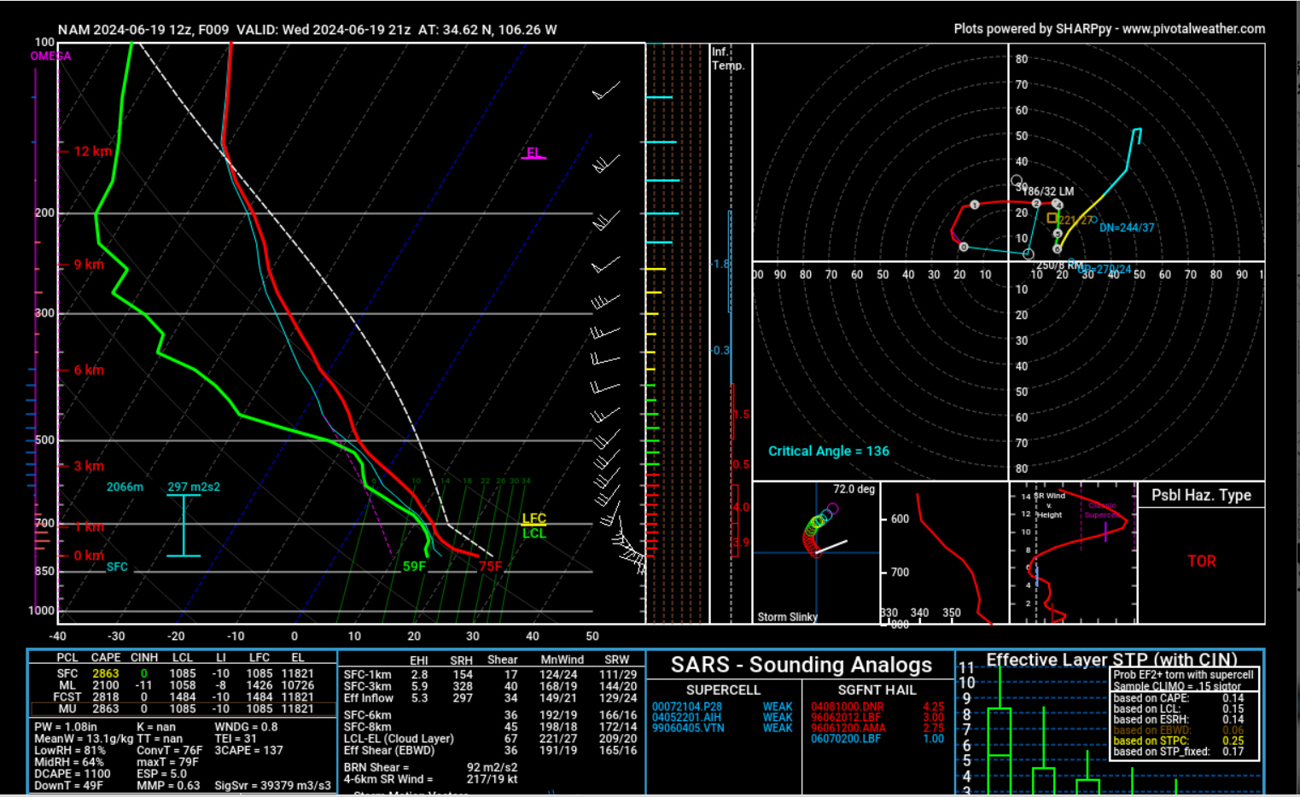1300x797 pixels.
Task: Click the Effective Layer STP panel title
Action: tap(1111, 660)
